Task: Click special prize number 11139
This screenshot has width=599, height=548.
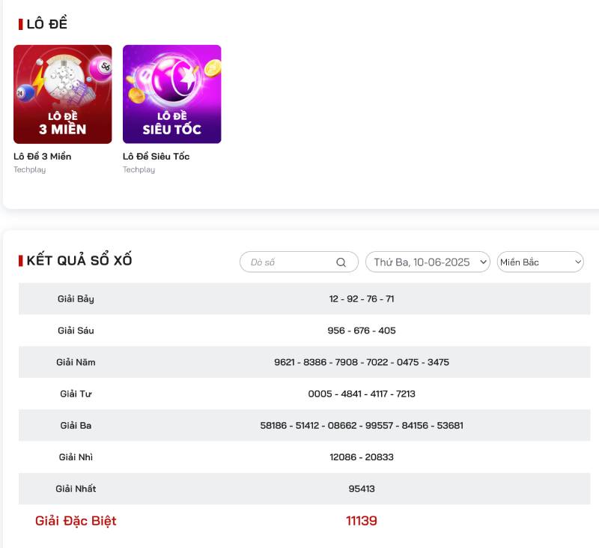Action: [x=362, y=521]
